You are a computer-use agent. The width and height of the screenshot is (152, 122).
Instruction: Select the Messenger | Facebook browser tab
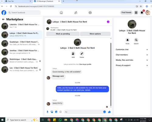coord(47,1)
